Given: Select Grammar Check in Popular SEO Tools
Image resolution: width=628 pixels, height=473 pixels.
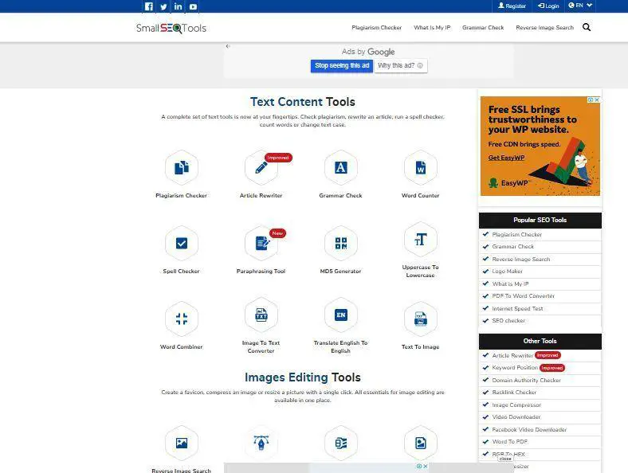Looking at the screenshot, I should [x=512, y=247].
